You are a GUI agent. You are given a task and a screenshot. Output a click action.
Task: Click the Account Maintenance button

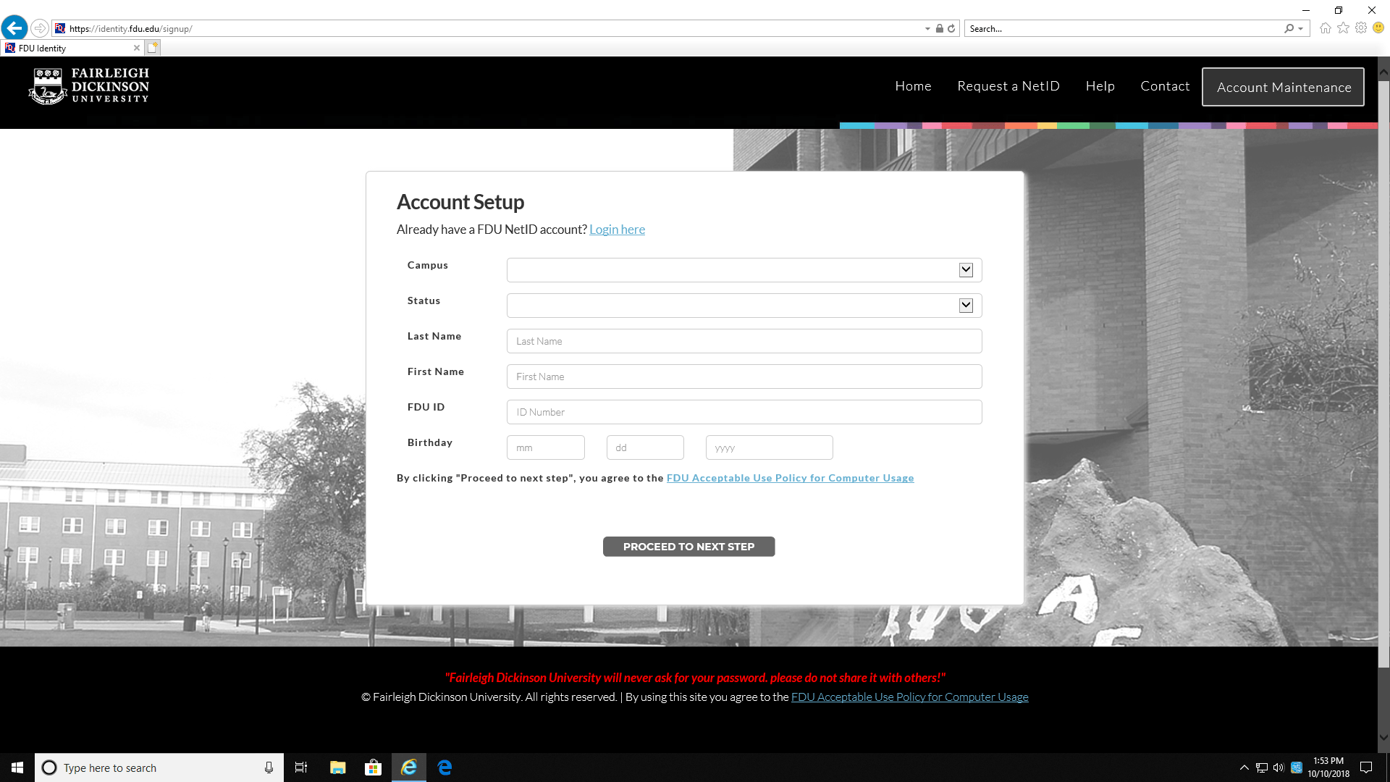tap(1283, 87)
